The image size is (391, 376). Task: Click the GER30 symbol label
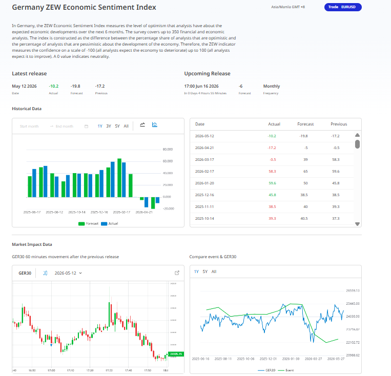25,273
